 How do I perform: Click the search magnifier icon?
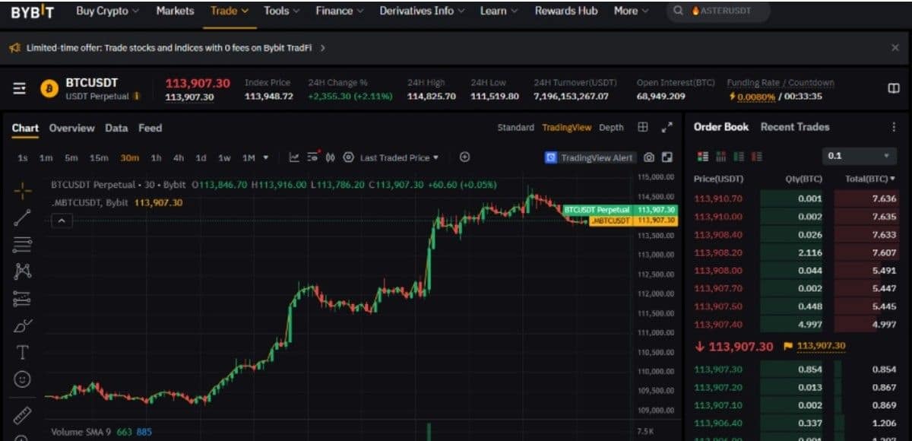678,11
